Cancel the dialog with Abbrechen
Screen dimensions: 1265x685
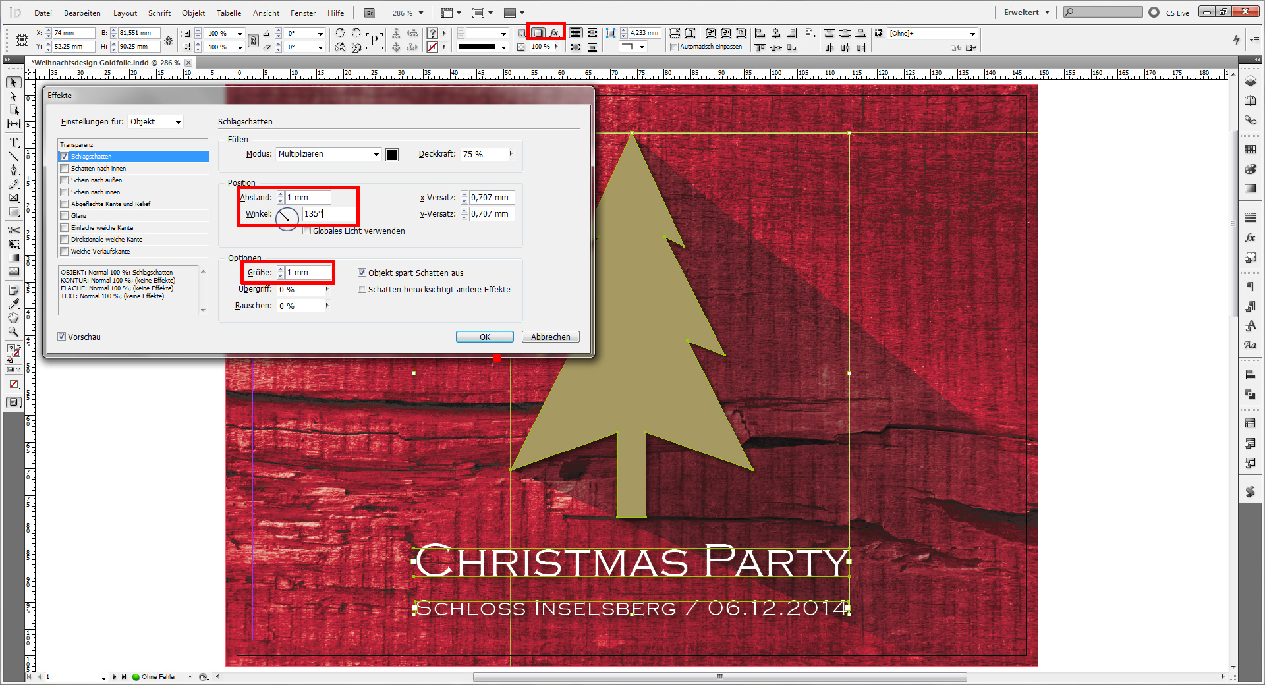click(550, 337)
